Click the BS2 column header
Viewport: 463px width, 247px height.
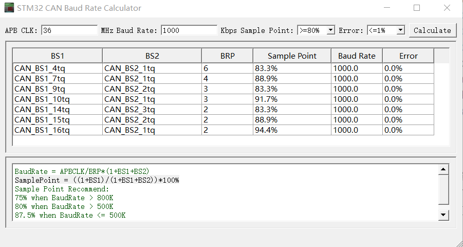point(152,56)
